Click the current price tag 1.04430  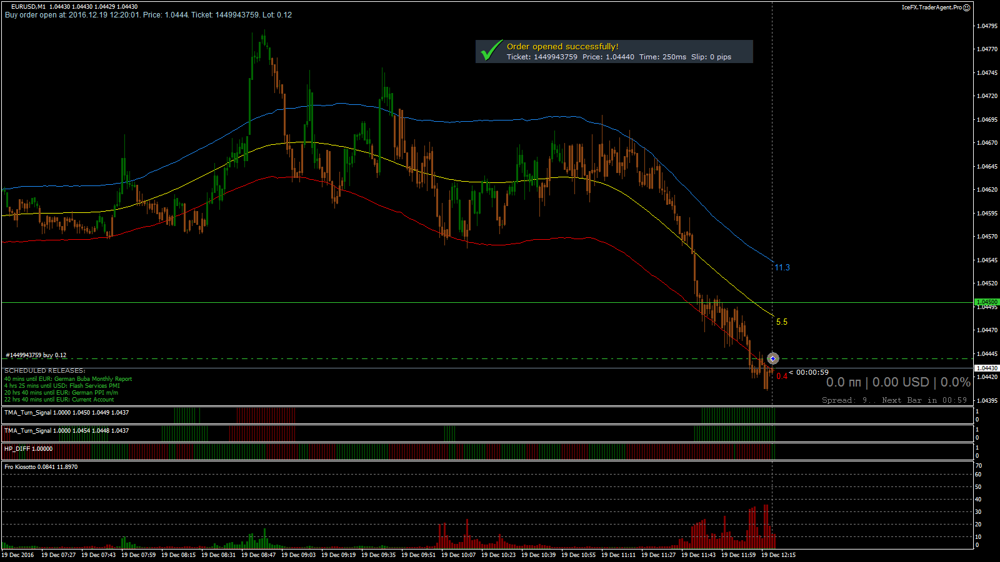[987, 368]
